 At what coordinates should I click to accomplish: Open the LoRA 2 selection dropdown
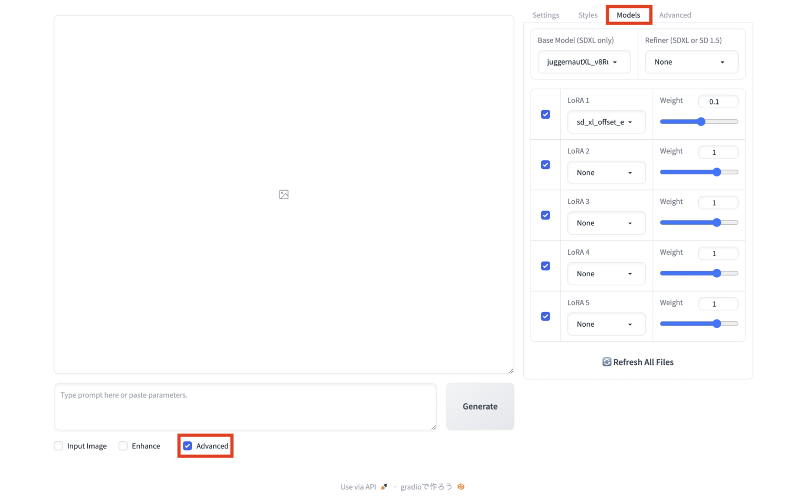point(606,172)
